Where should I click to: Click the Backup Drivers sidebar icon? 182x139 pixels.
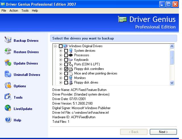[8, 40]
